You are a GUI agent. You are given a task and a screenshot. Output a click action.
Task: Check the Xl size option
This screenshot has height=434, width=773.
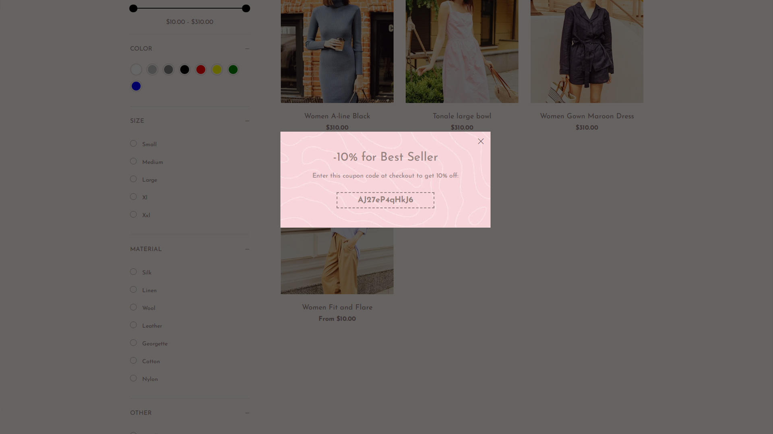click(133, 197)
